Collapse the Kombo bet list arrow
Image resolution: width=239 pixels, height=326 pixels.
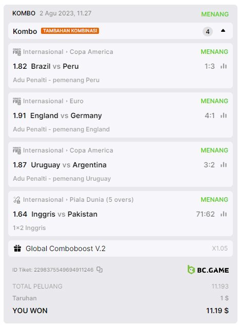click(223, 31)
